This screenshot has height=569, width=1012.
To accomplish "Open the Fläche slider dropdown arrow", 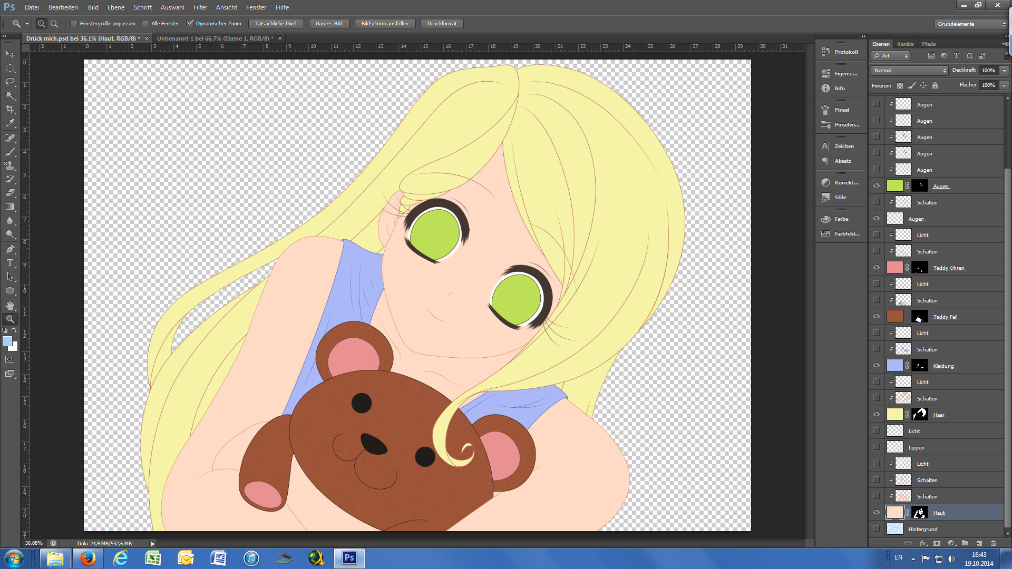I will coord(1004,85).
